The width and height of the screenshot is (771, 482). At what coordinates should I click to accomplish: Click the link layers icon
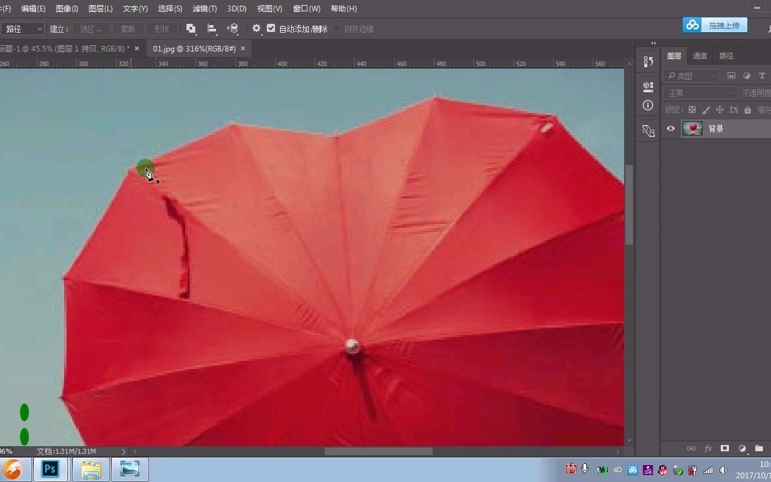point(691,448)
